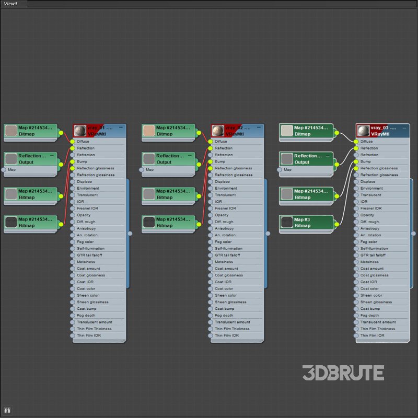Click the Diffuse input socket on vray_01
The width and height of the screenshot is (418, 418).
pos(73,142)
